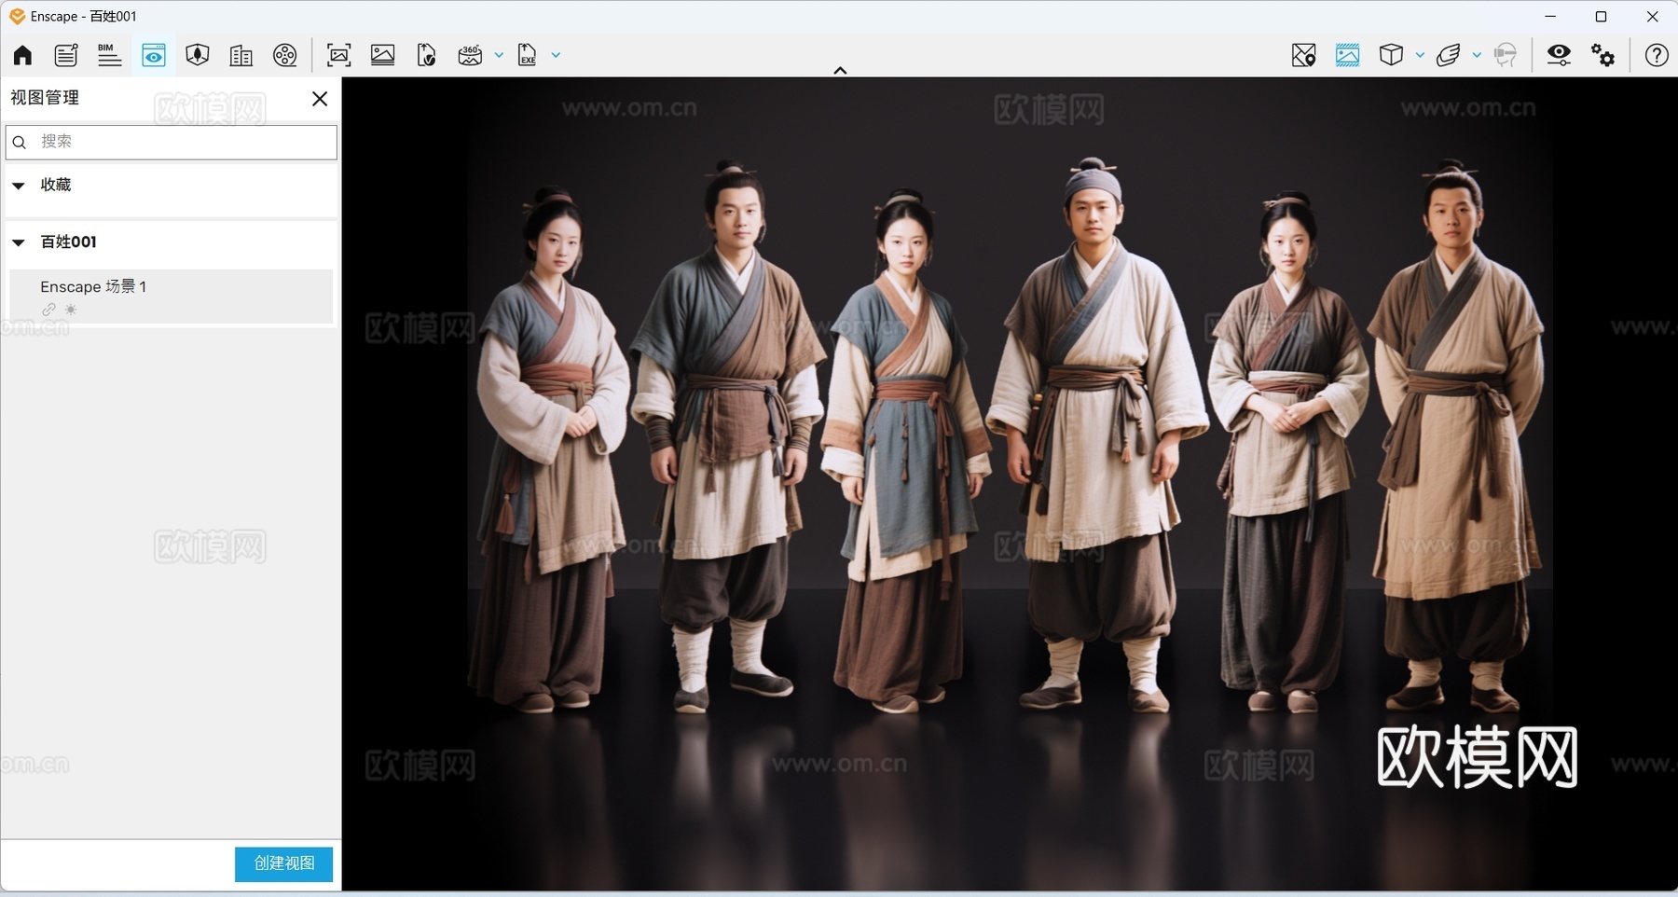Expand the EXE export dropdown arrow

[556, 55]
